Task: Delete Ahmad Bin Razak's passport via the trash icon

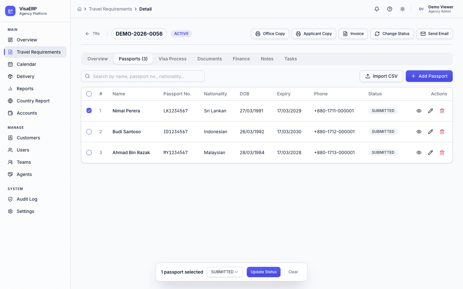Action: pyautogui.click(x=442, y=153)
